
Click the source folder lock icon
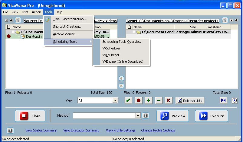click(18, 20)
